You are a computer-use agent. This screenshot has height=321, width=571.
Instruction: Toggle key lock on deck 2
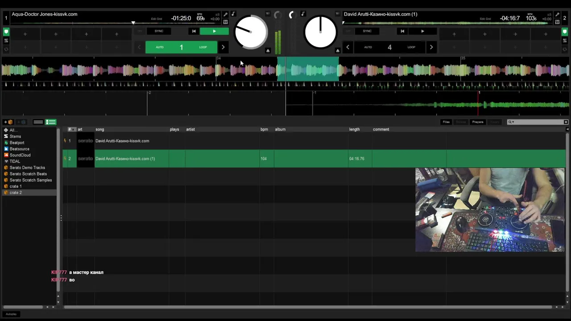(303, 14)
